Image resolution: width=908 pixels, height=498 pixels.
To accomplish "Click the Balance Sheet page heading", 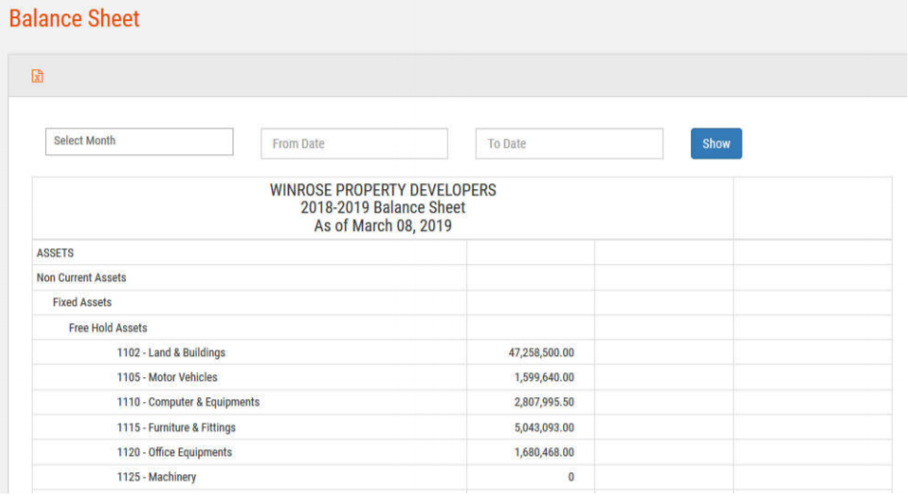I will pyautogui.click(x=74, y=18).
